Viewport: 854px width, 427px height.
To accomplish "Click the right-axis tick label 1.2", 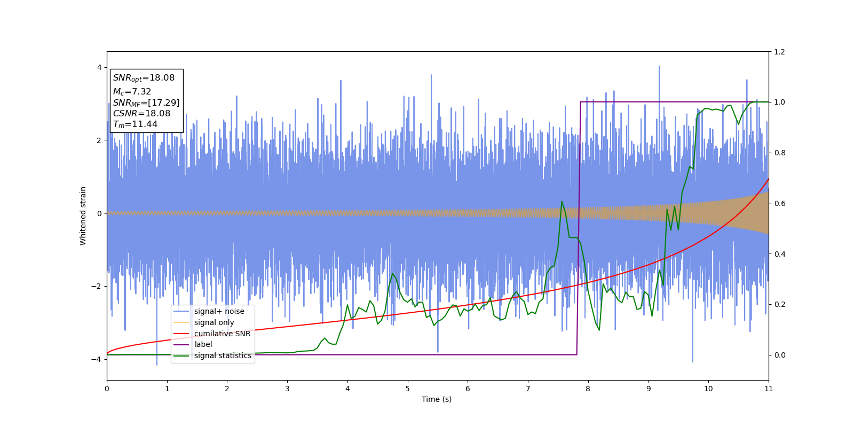I will 779,52.
